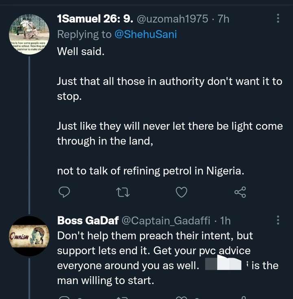The width and height of the screenshot is (293, 299).
Task: Open the @Captain_Gadaffi handle
Action: tap(166, 220)
